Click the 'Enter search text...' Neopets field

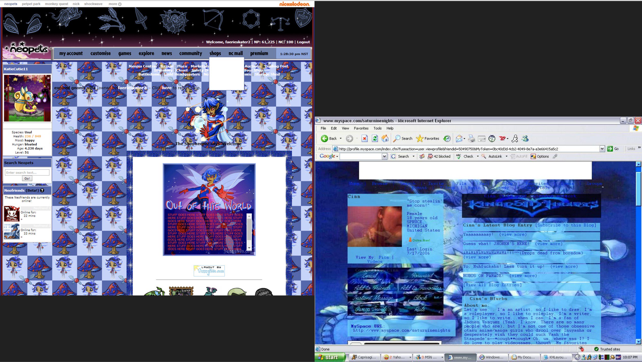pyautogui.click(x=27, y=172)
